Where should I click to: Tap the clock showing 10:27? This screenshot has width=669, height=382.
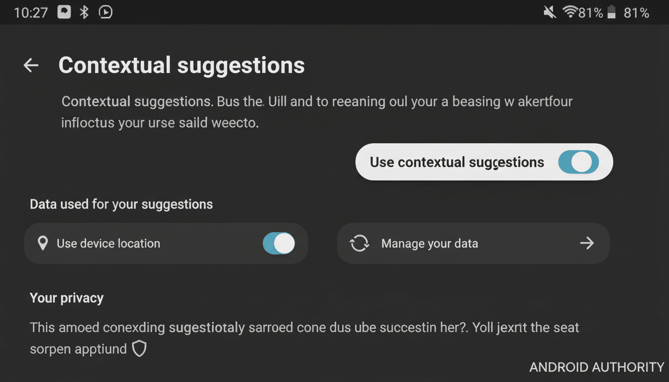coord(31,12)
